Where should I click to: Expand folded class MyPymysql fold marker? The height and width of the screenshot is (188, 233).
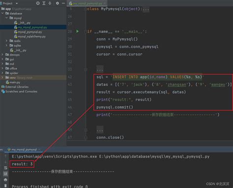(86, 9)
